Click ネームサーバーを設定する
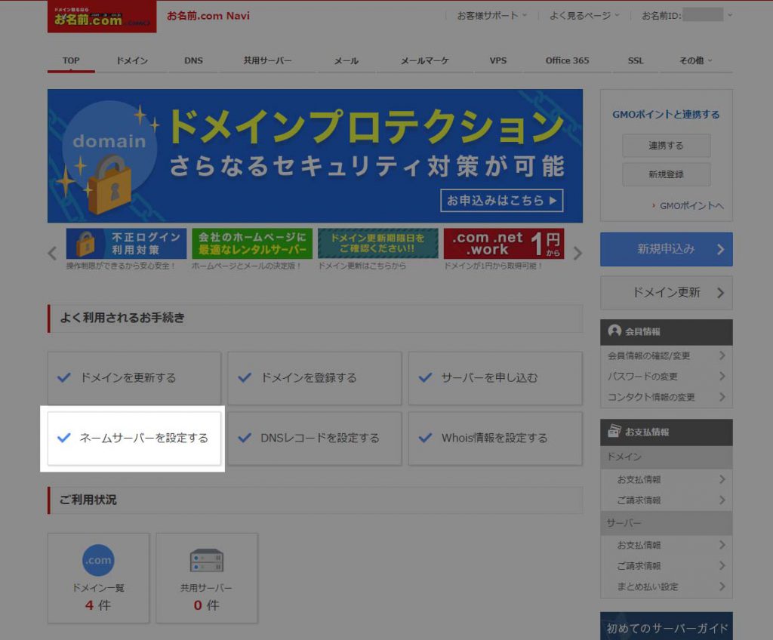The width and height of the screenshot is (773, 640). 134,438
